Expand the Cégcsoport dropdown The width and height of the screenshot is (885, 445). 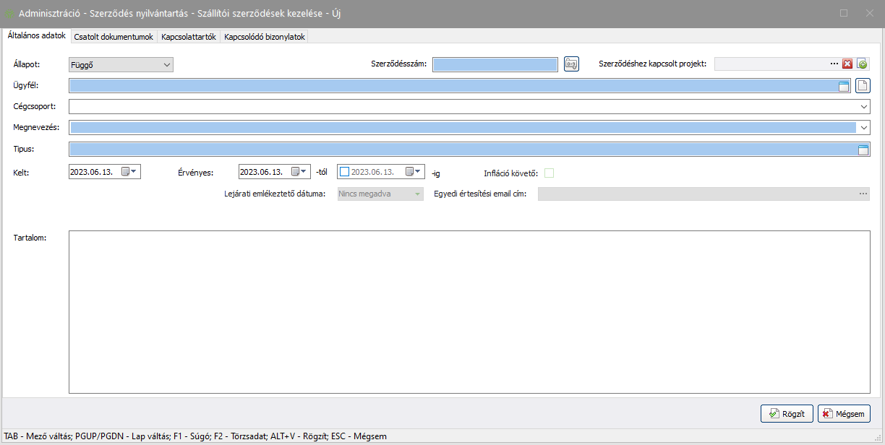(864, 107)
